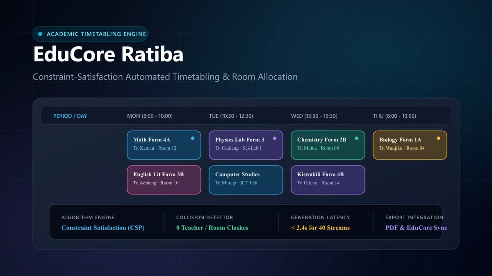Select the PERIOD / DAY column header
The height and width of the screenshot is (276, 492).
point(70,116)
